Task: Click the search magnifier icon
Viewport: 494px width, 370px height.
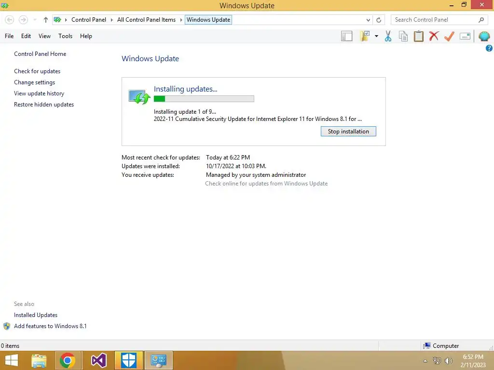Action: [481, 20]
